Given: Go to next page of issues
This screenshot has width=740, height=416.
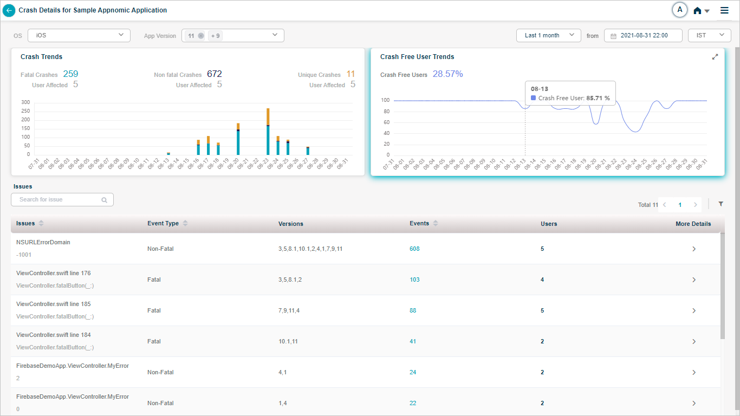Looking at the screenshot, I should coord(696,205).
